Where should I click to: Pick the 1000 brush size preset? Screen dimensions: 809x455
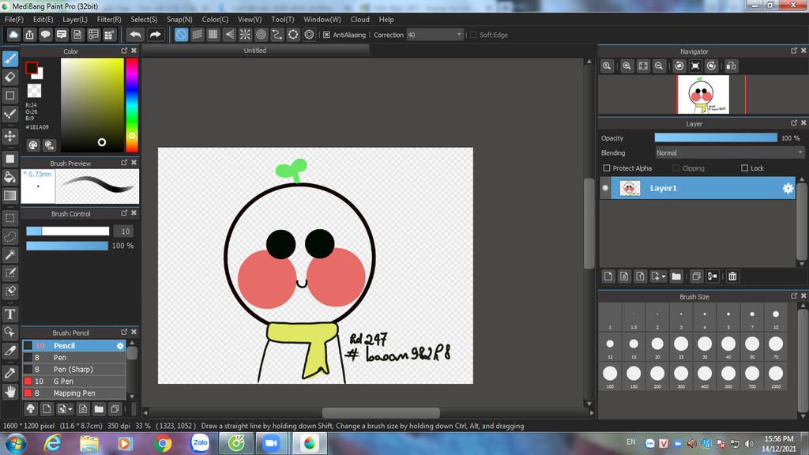[776, 375]
